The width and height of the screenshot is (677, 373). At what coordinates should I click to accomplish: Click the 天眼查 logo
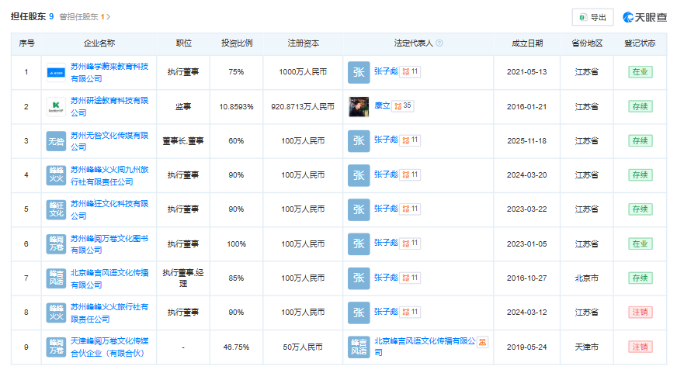(x=644, y=17)
